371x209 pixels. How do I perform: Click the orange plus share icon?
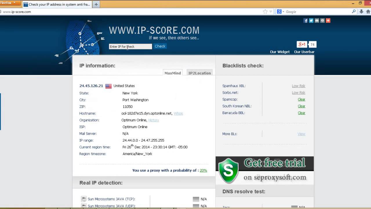point(328,21)
